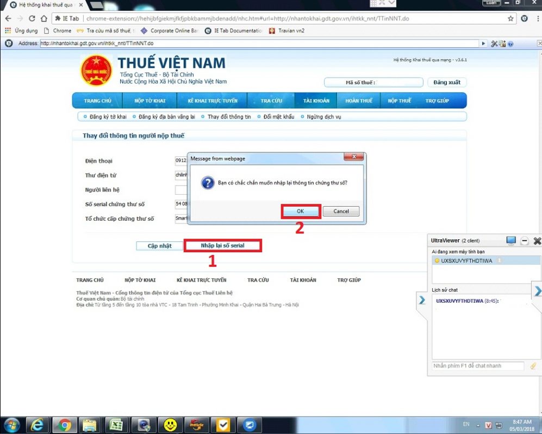Open the KÊ KHAI TRỰC TUYẾN tab
This screenshot has height=434, width=542.
(x=213, y=101)
